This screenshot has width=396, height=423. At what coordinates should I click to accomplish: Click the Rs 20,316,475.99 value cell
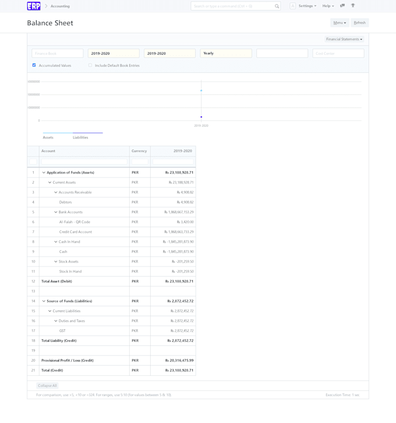tap(173, 361)
